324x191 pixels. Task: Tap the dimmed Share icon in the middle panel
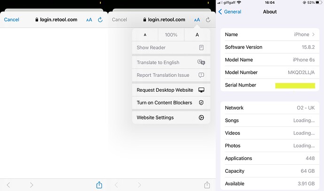(x=207, y=184)
